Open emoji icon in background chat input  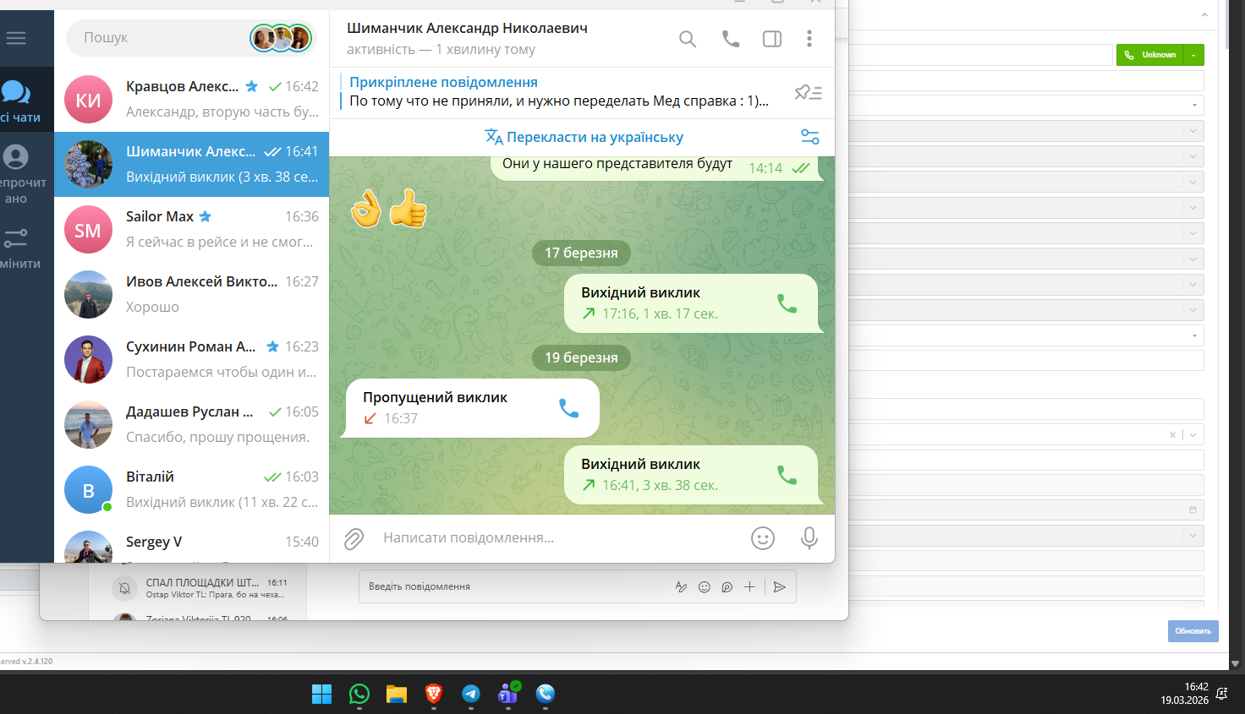coord(704,586)
